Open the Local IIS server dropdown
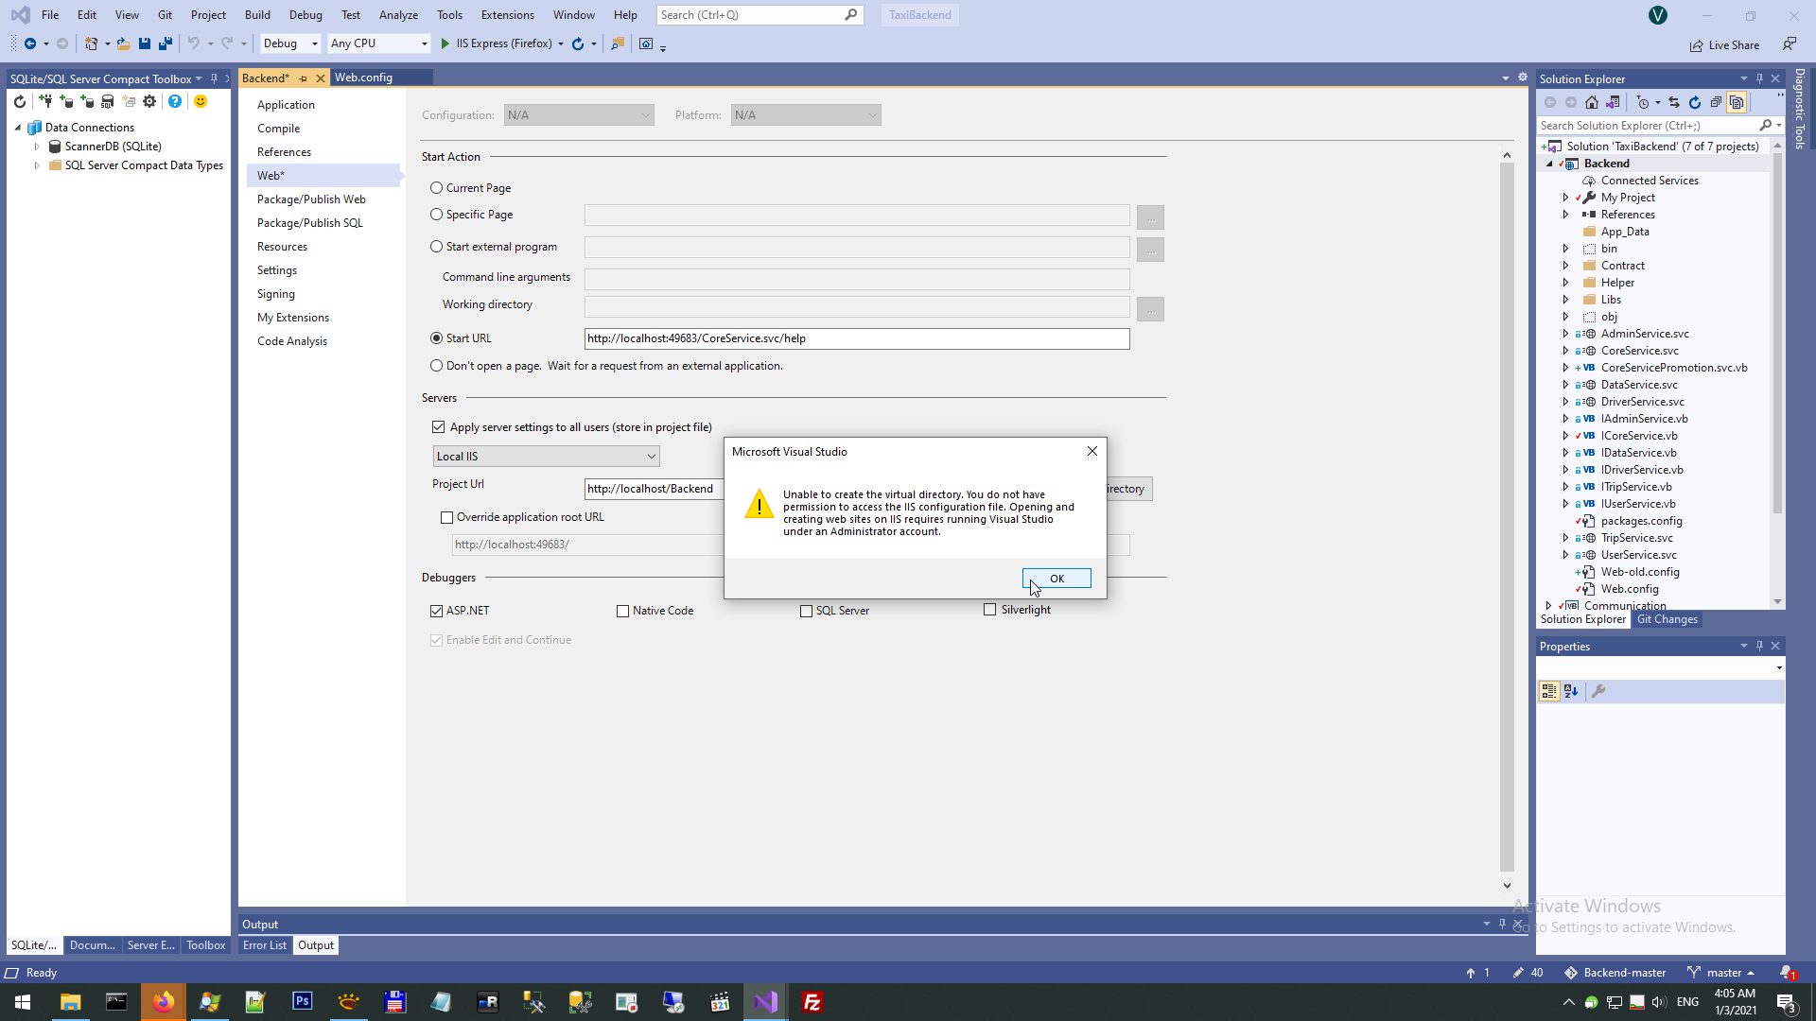Image resolution: width=1816 pixels, height=1021 pixels. click(546, 457)
